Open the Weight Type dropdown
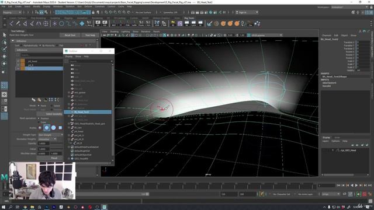The height and width of the screenshot is (210, 374). pos(51,135)
